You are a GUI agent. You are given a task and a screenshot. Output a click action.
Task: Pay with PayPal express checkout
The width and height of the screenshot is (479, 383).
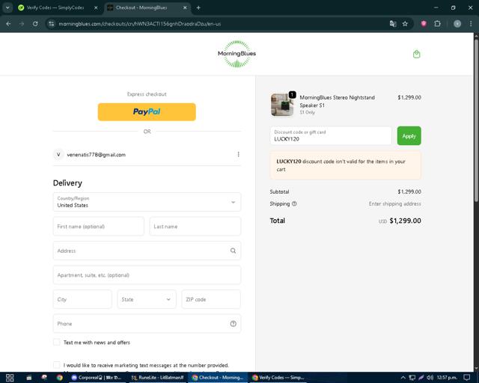coord(147,111)
